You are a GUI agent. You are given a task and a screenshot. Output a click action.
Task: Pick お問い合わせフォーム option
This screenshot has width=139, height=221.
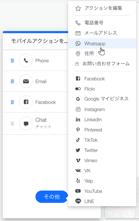click(x=102, y=64)
